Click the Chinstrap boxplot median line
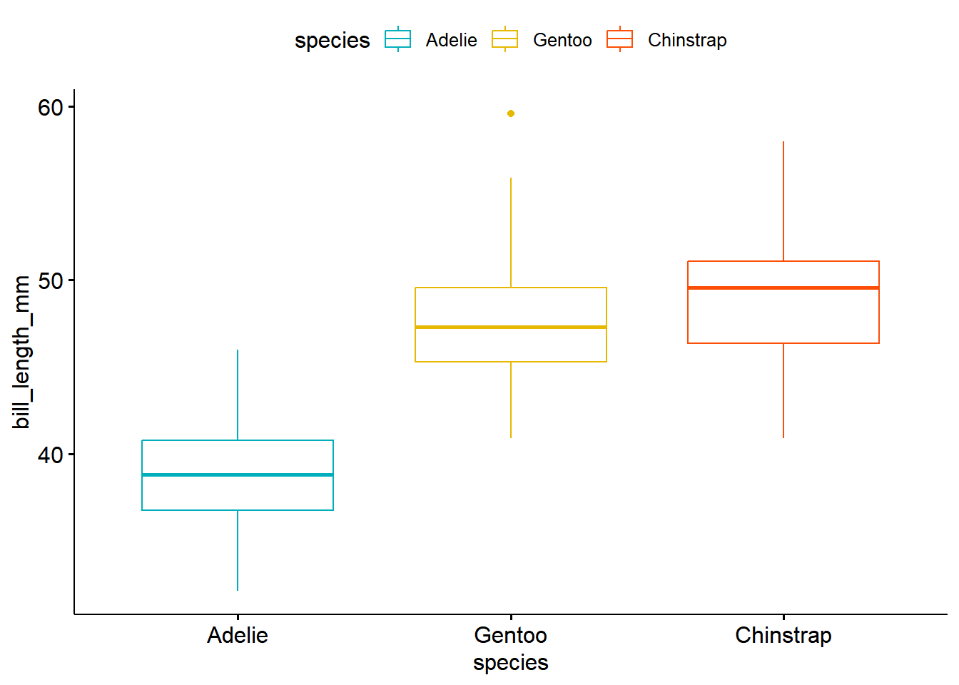Viewport: 959px width, 685px height. point(783,288)
